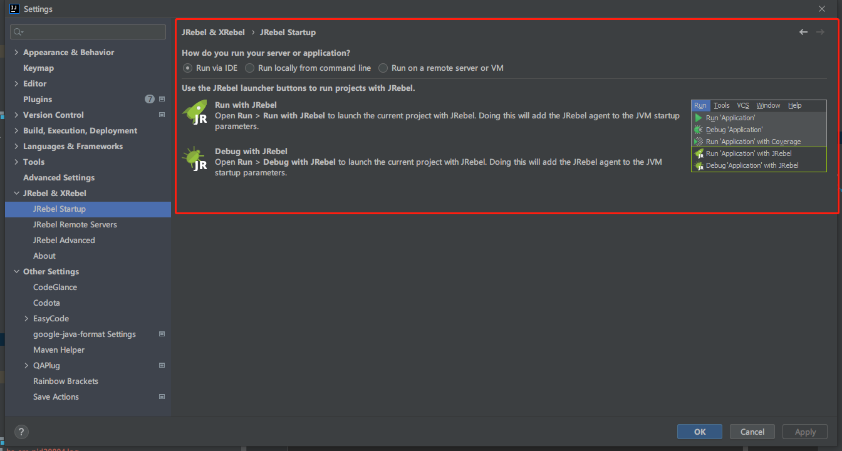Image resolution: width=842 pixels, height=451 pixels.
Task: Click the JRebel & XRebel breadcrumb link
Action: (x=213, y=32)
